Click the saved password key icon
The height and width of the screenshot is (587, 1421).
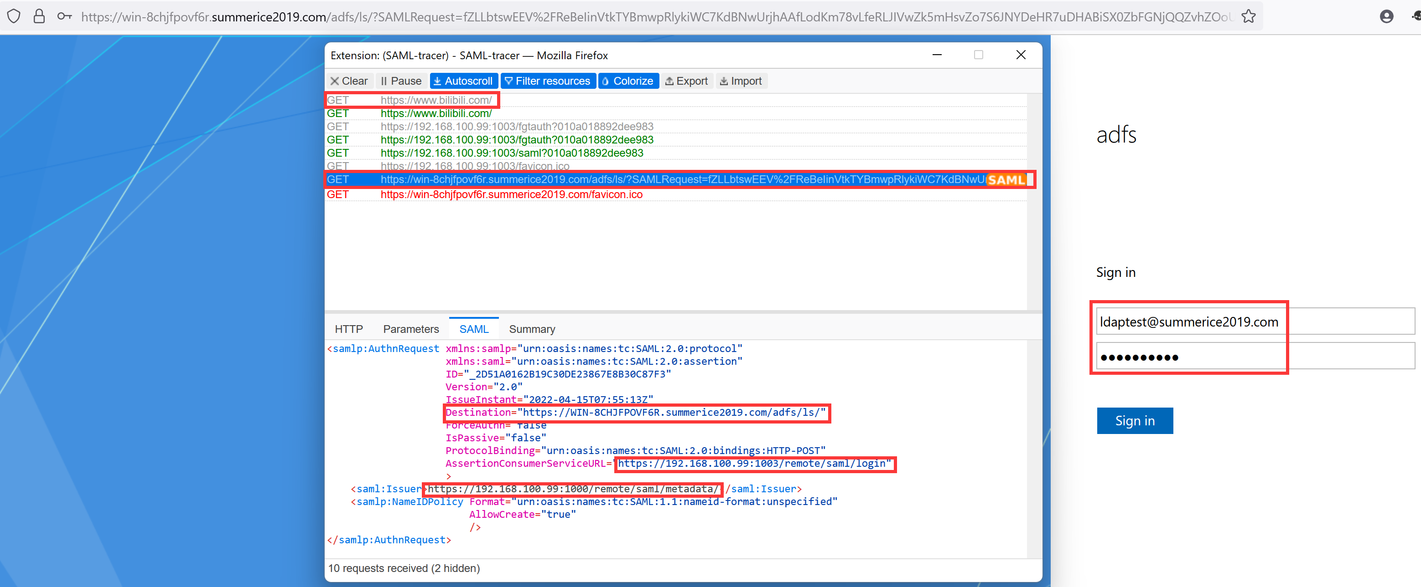[x=65, y=16]
